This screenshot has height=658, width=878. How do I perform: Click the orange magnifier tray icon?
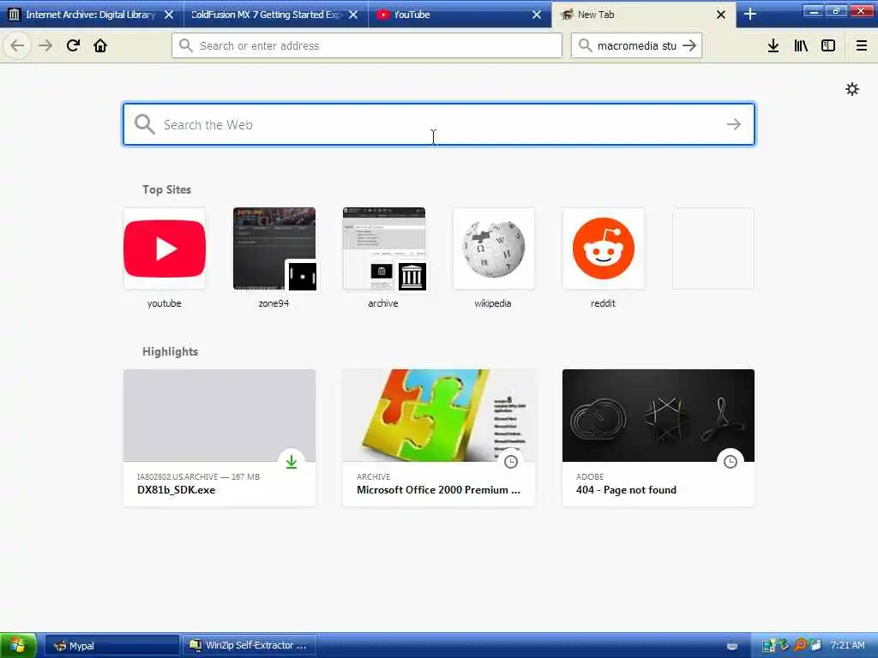[x=800, y=645]
